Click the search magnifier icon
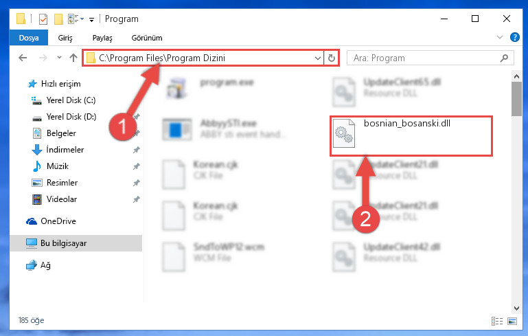 point(504,58)
